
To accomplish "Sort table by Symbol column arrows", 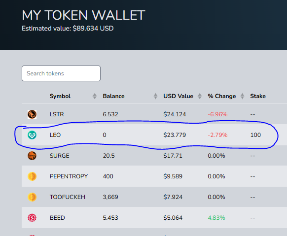I will [x=95, y=96].
